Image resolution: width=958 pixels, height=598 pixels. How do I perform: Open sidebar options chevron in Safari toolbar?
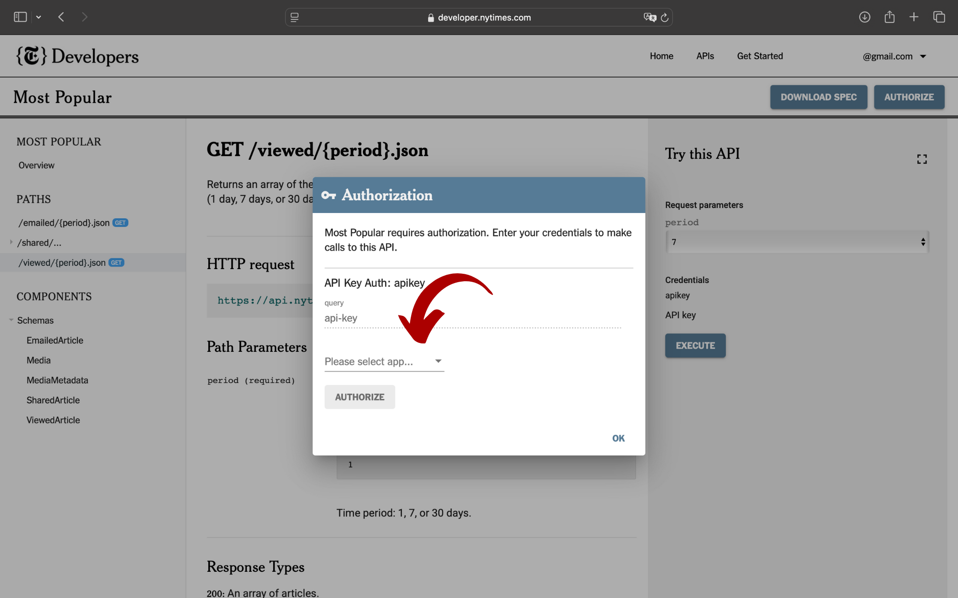coord(39,17)
